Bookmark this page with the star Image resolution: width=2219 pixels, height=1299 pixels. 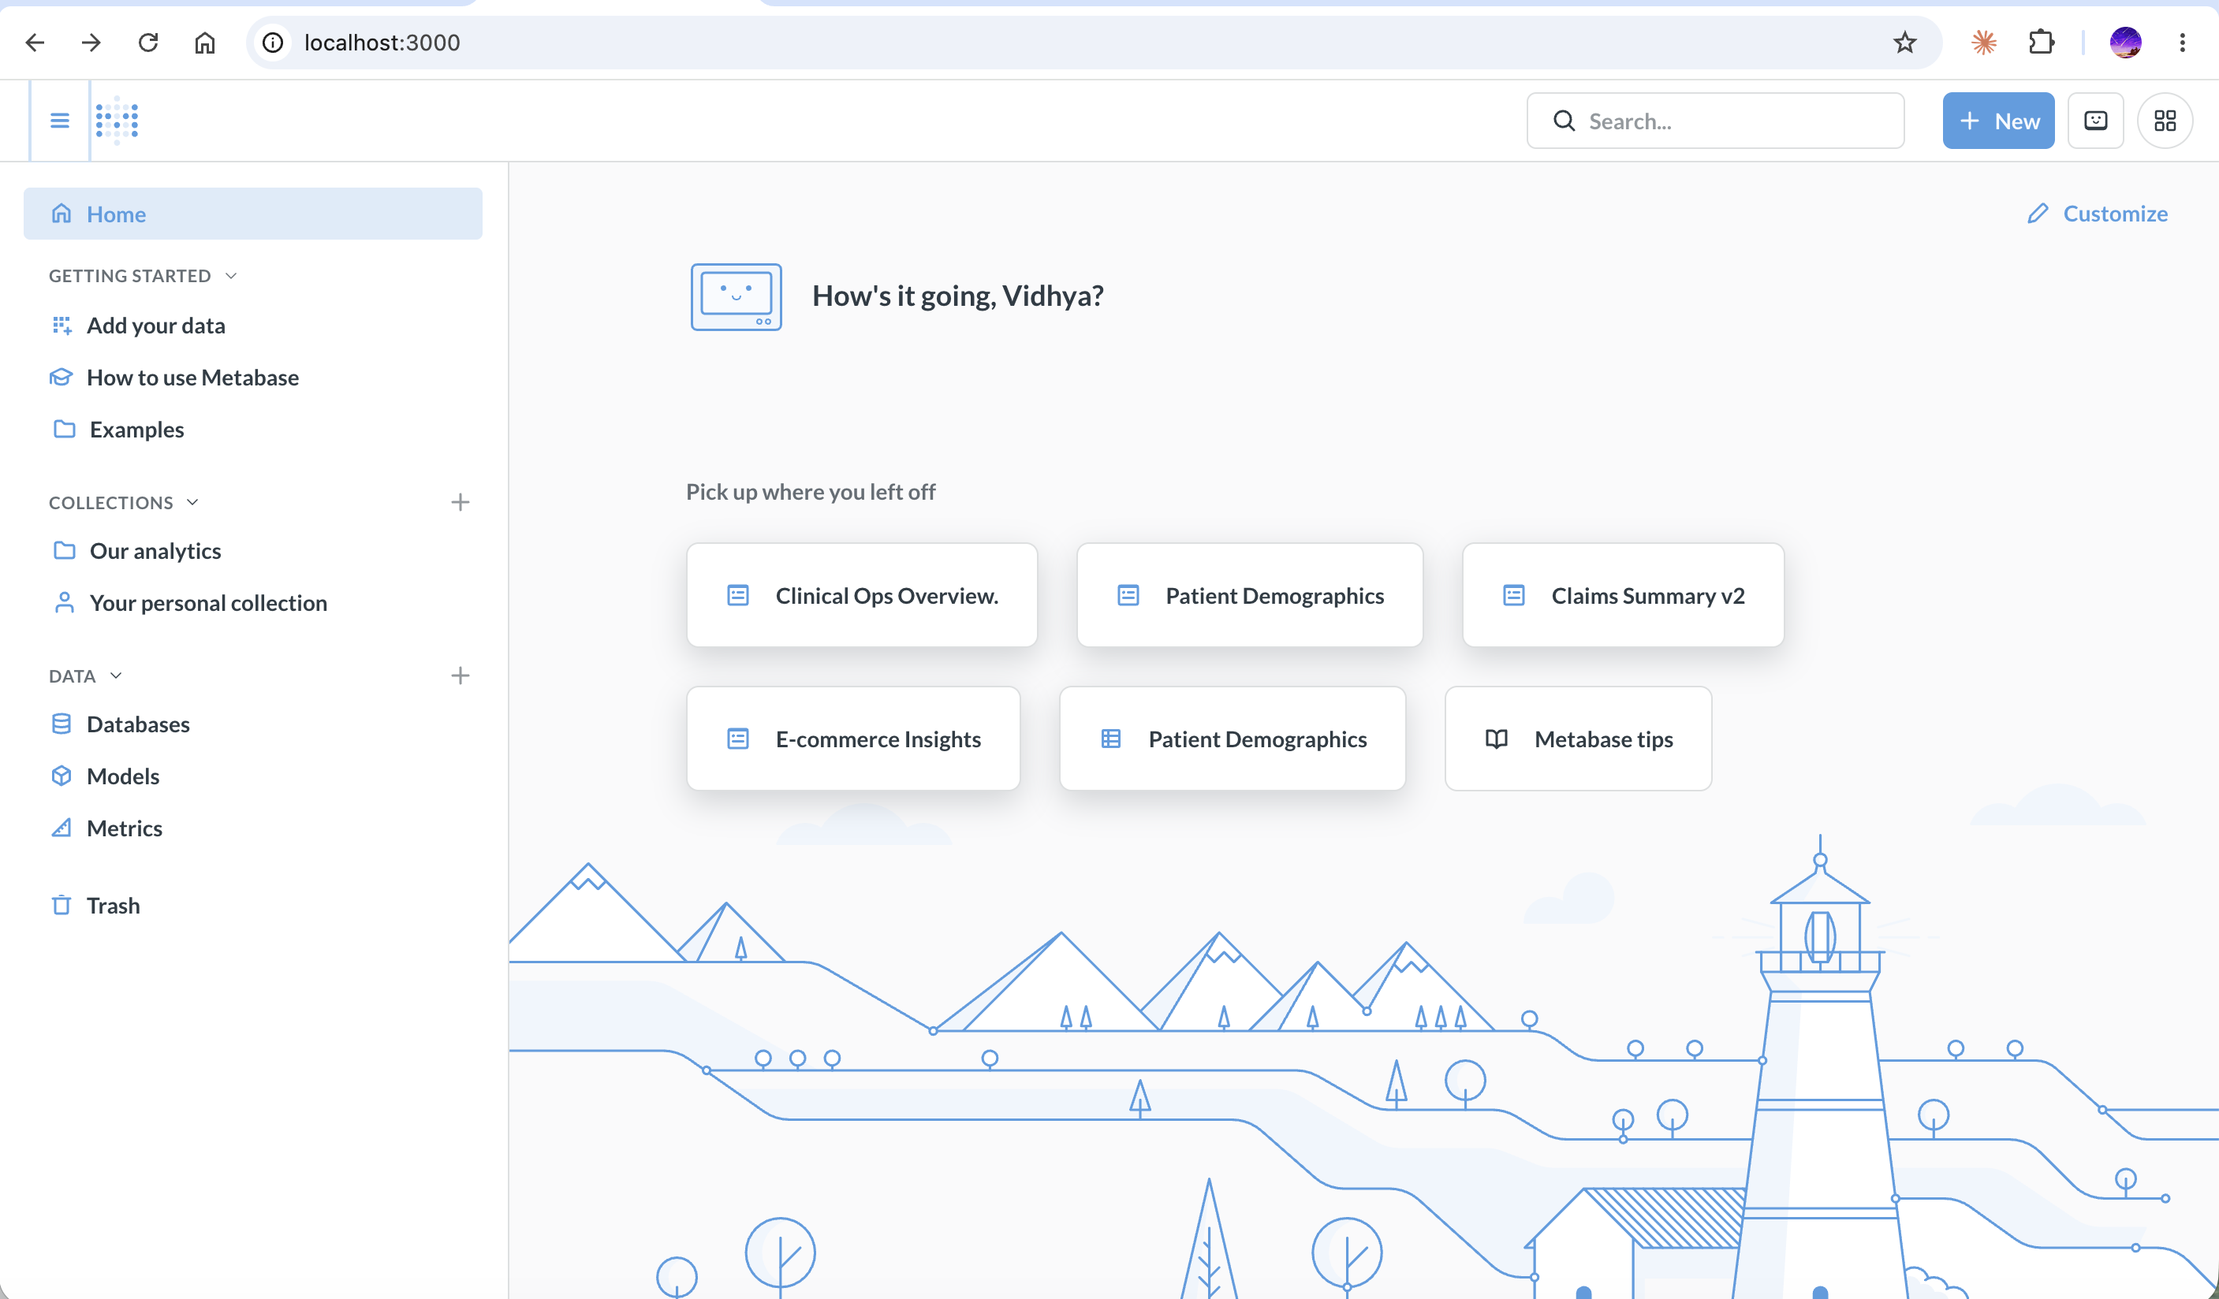(1904, 43)
